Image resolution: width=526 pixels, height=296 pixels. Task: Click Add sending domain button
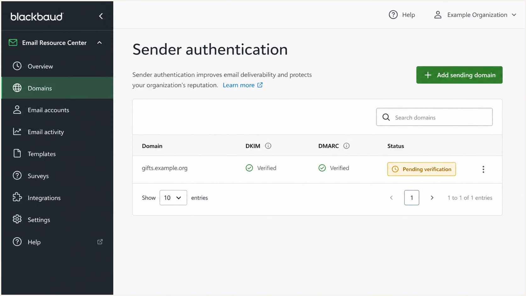(x=459, y=75)
